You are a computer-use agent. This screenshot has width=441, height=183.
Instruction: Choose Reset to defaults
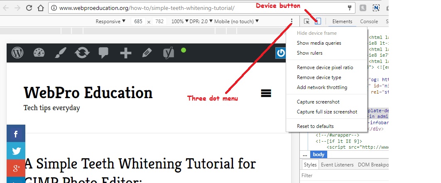click(x=326, y=126)
